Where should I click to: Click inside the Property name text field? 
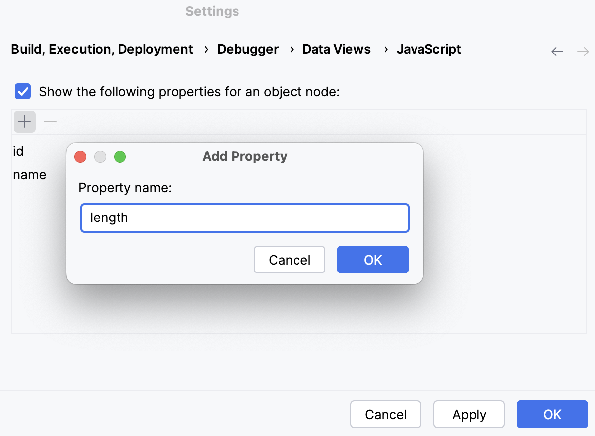tap(244, 218)
